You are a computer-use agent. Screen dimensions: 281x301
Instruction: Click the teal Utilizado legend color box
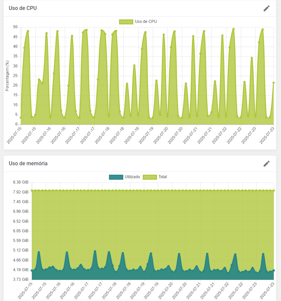[116, 177]
